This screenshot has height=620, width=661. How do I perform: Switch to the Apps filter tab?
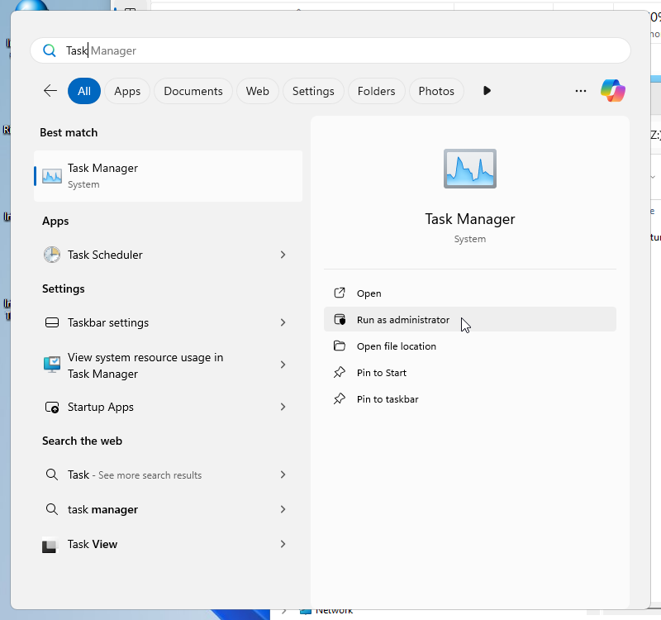[127, 91]
